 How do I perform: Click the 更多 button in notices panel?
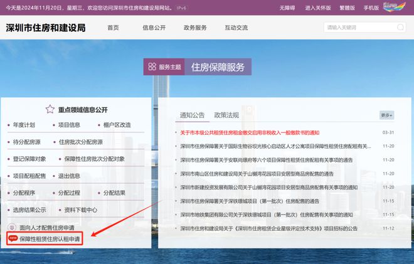[386, 115]
